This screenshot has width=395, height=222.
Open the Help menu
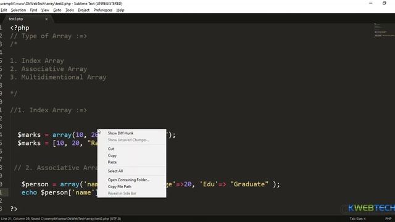click(x=120, y=10)
